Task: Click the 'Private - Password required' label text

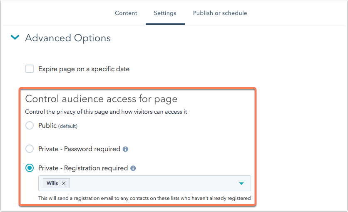Action: [x=79, y=149]
